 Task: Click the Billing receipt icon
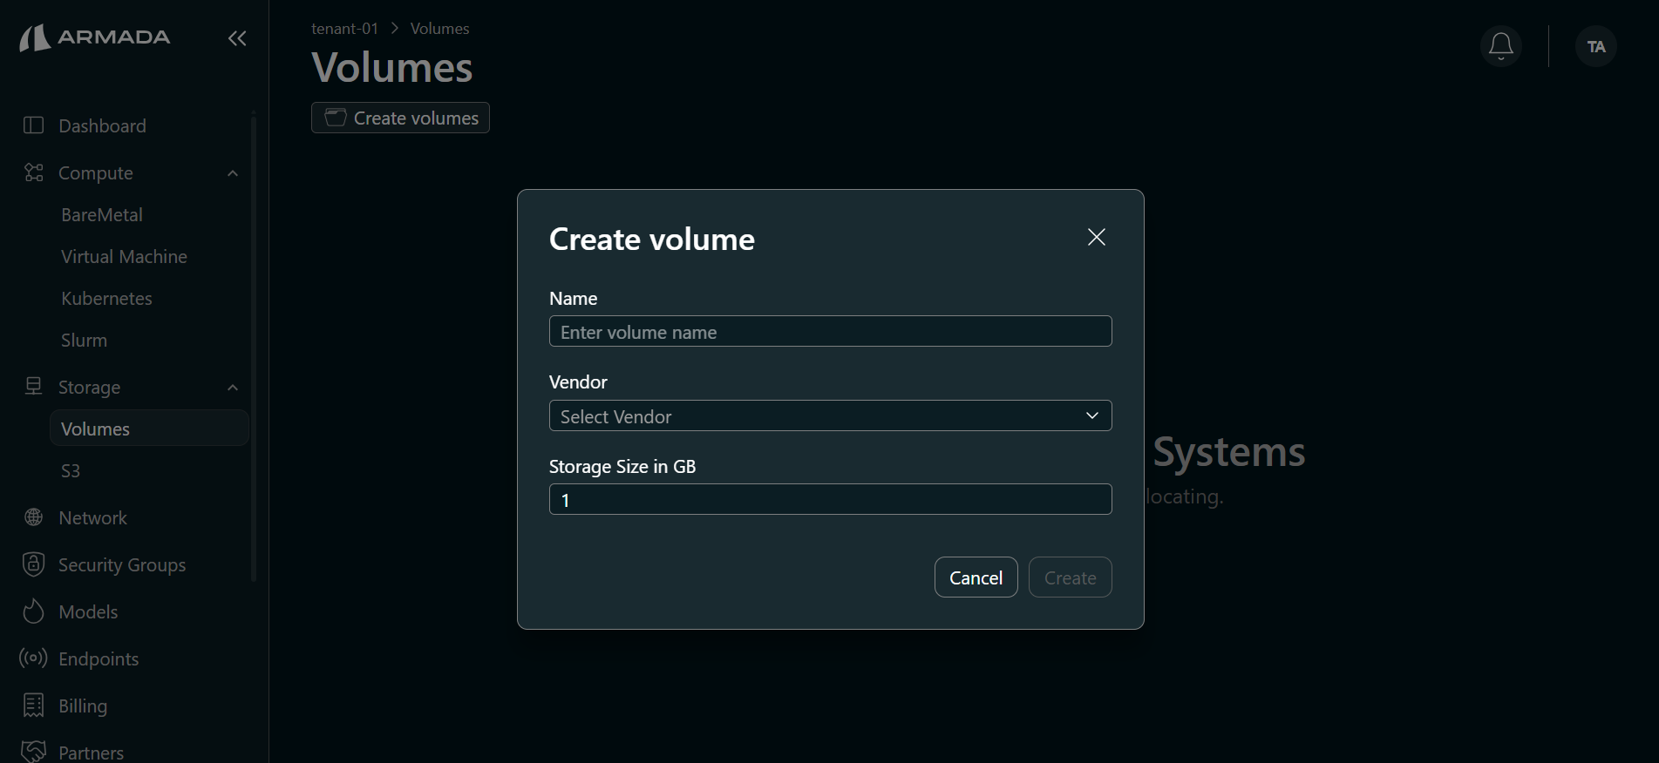pyautogui.click(x=33, y=706)
